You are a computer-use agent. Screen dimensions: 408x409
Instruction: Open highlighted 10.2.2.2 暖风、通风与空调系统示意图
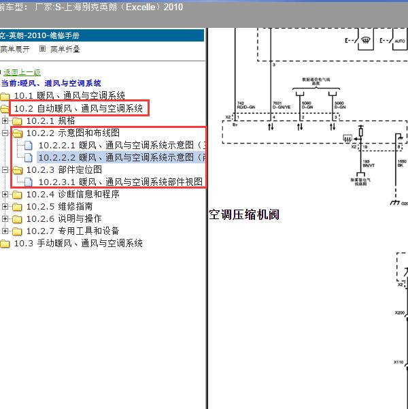point(122,158)
